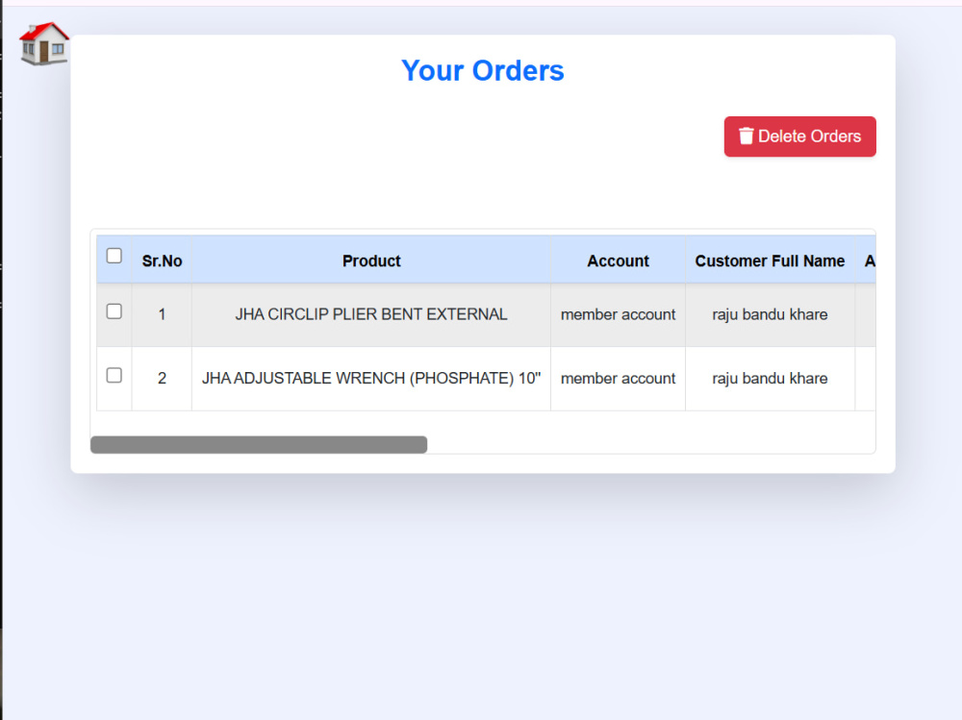Image resolution: width=962 pixels, height=720 pixels.
Task: Click the Delete Orders button
Action: 799,137
